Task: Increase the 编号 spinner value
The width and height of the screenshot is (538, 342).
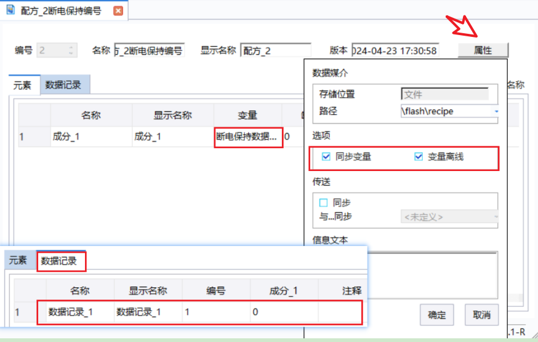Action: point(71,48)
